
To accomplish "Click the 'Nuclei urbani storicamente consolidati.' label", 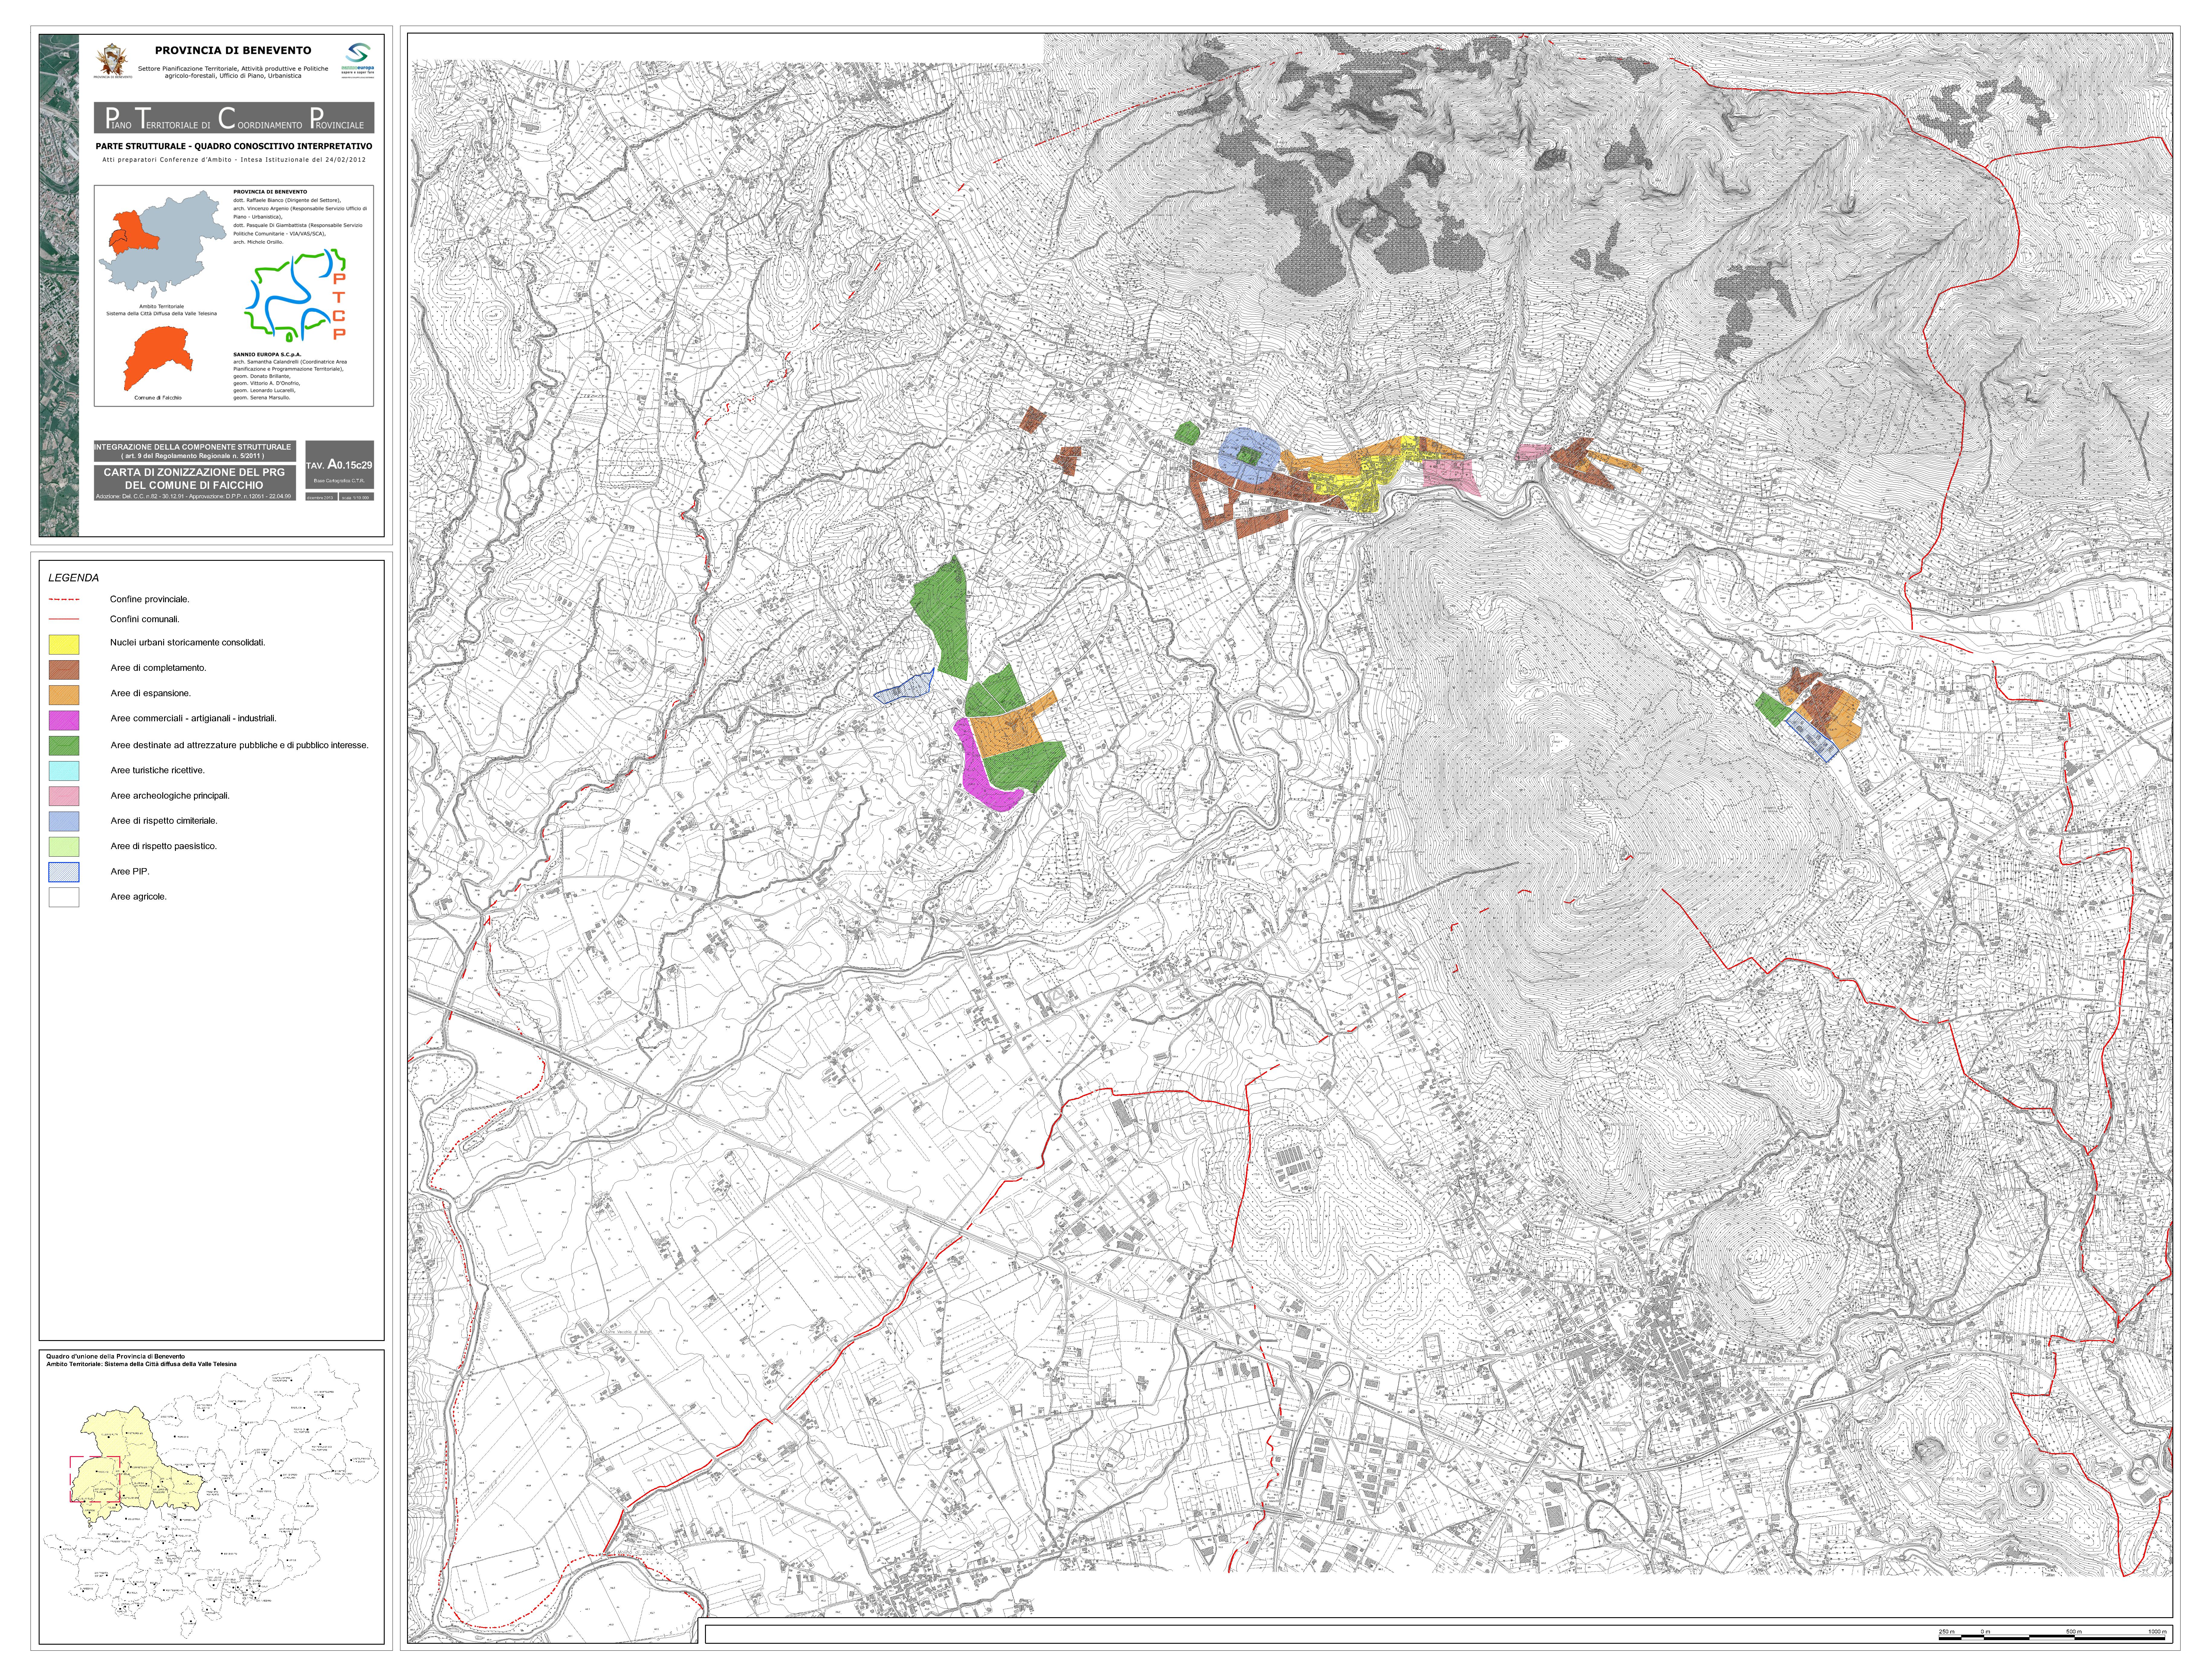I will pyautogui.click(x=188, y=643).
